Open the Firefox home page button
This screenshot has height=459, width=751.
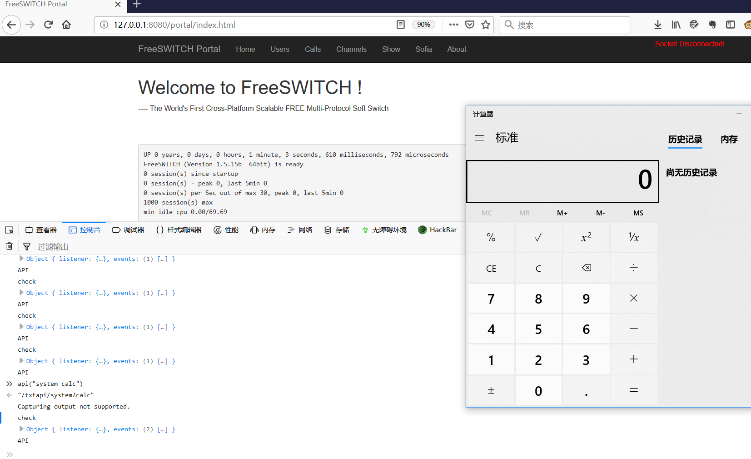[66, 25]
